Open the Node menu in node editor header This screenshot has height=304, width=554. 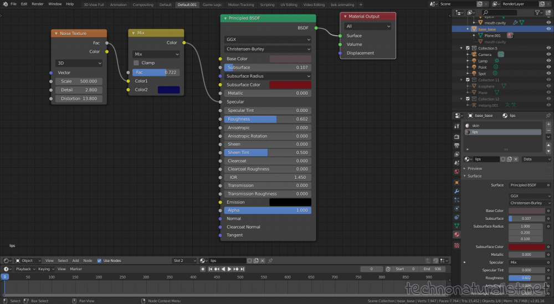tap(88, 261)
